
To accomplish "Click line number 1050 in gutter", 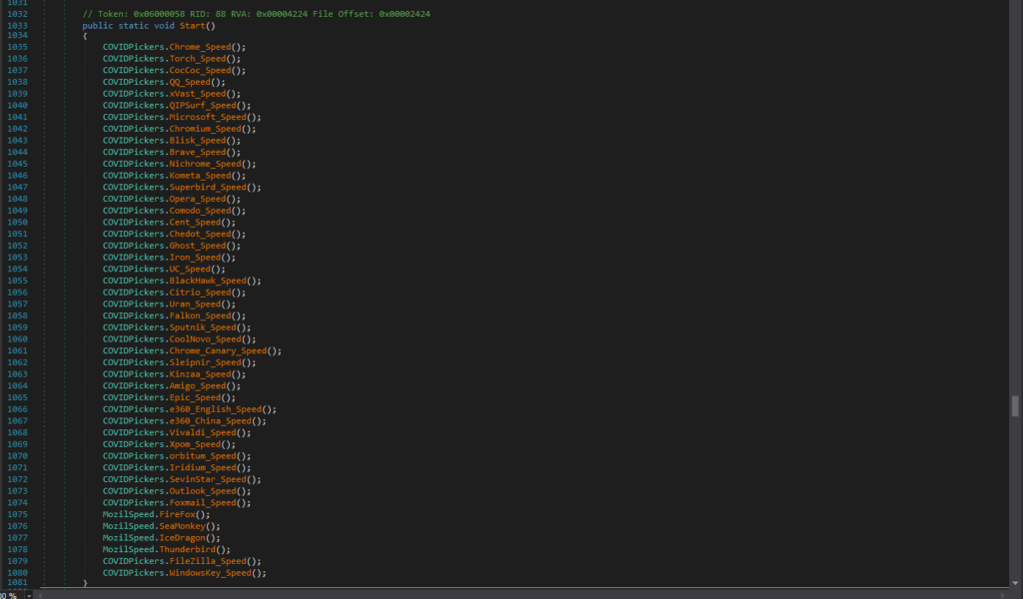I will point(17,223).
